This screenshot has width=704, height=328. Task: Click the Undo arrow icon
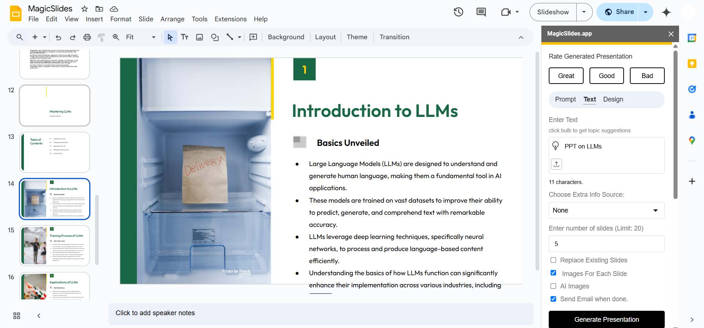(58, 37)
